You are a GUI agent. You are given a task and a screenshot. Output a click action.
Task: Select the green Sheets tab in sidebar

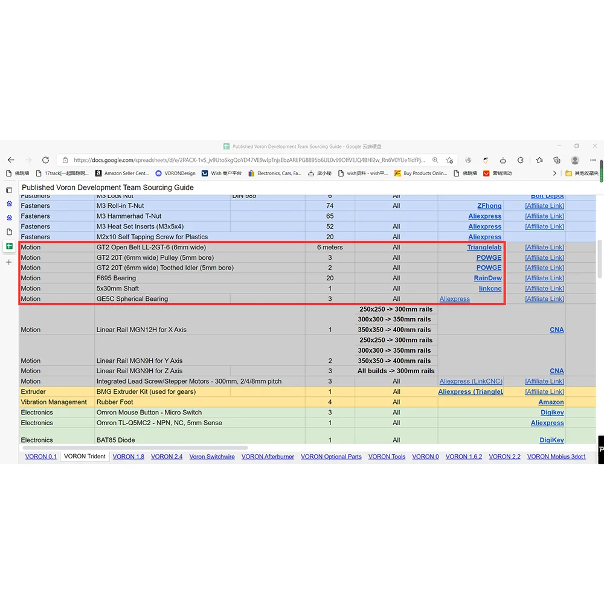[9, 246]
